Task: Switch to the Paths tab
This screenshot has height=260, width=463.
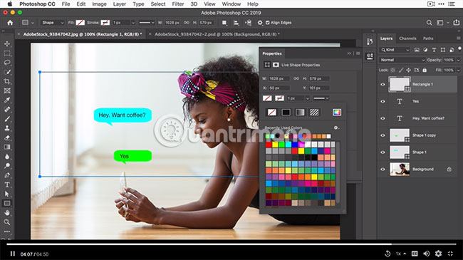Action: click(428, 38)
